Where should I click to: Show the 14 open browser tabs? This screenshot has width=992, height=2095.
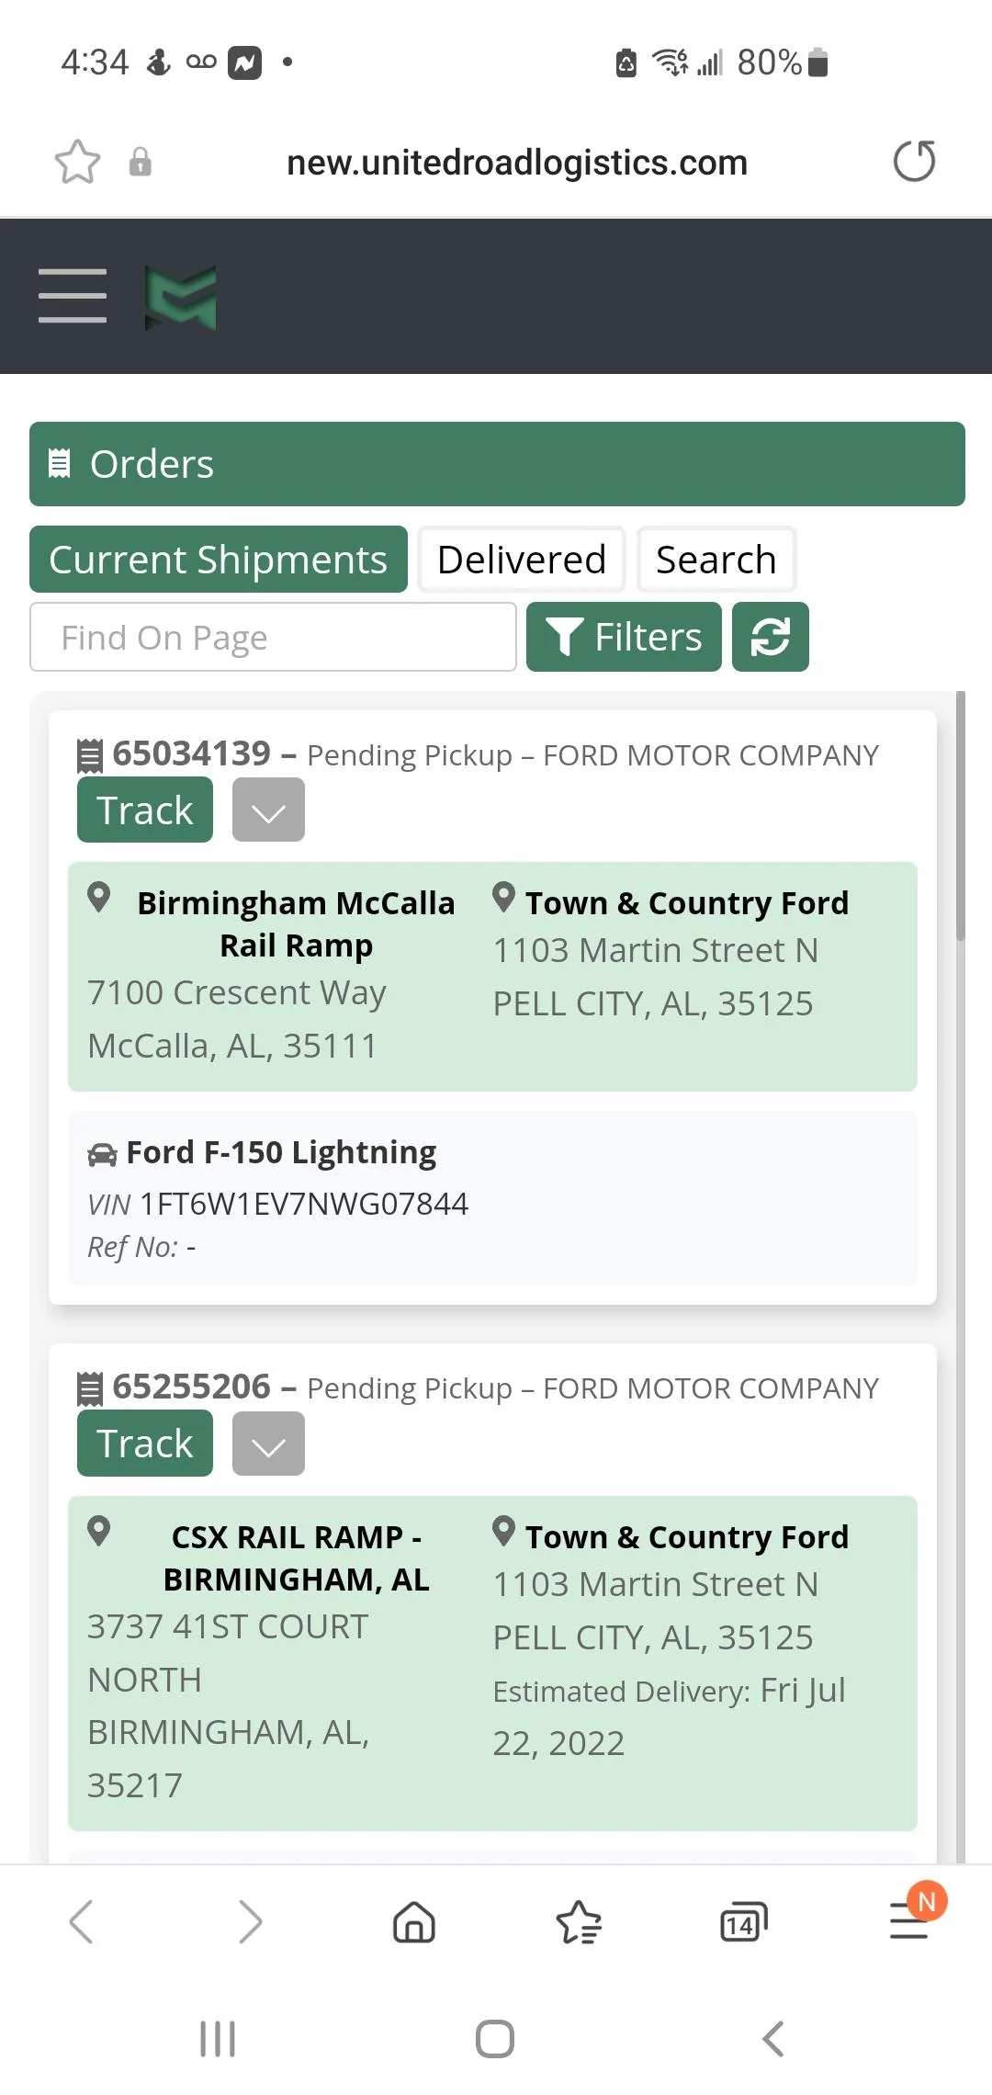click(742, 1921)
